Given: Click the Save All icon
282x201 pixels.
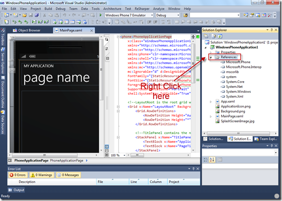Looking at the screenshot, I should coord(36,15).
